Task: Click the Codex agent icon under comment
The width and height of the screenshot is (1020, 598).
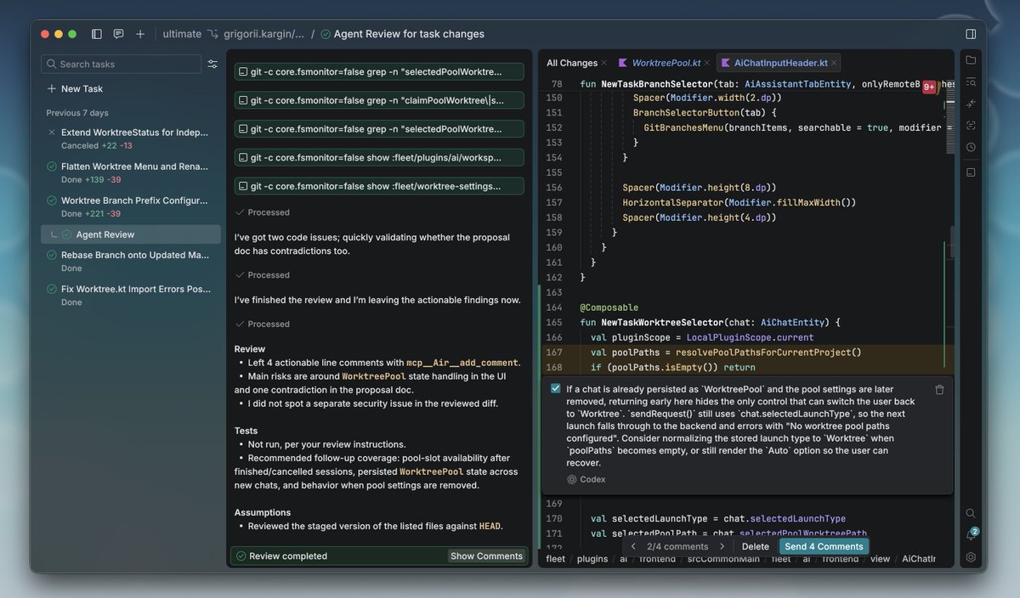Action: [571, 479]
